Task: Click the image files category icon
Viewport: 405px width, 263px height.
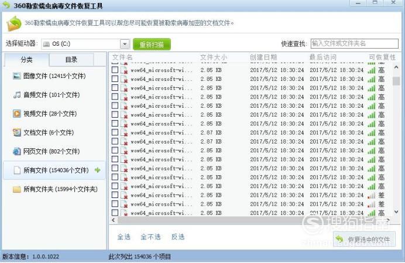Action: (17, 76)
